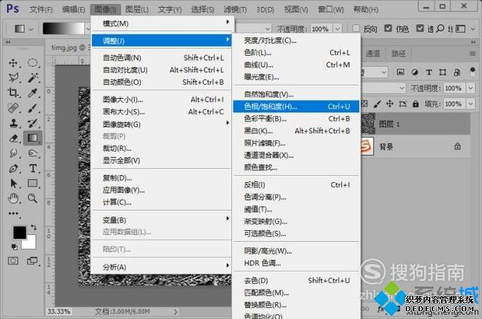
Task: Select the Clone Stamp tool
Action: [13, 123]
